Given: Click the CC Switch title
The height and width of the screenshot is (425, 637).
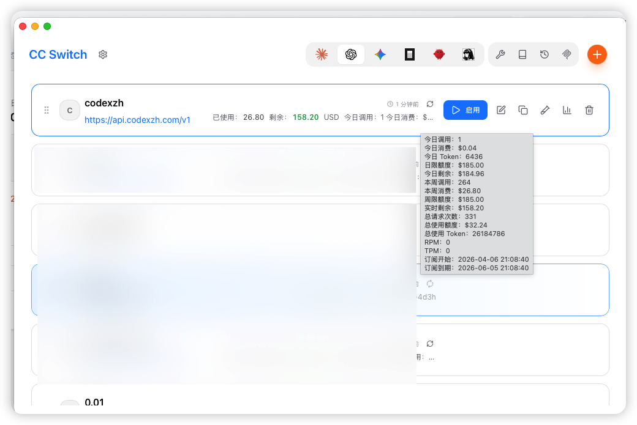Looking at the screenshot, I should [58, 54].
